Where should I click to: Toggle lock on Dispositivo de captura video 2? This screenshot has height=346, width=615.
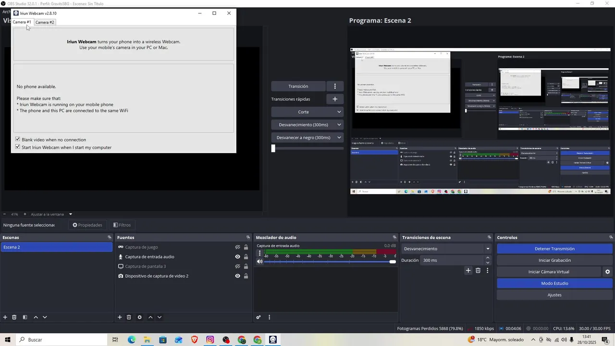246,276
